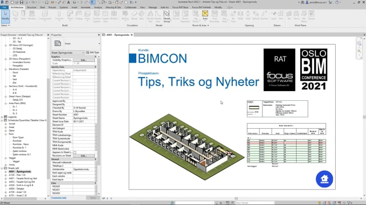Click the Save icon in quick access toolbar

point(21,2)
